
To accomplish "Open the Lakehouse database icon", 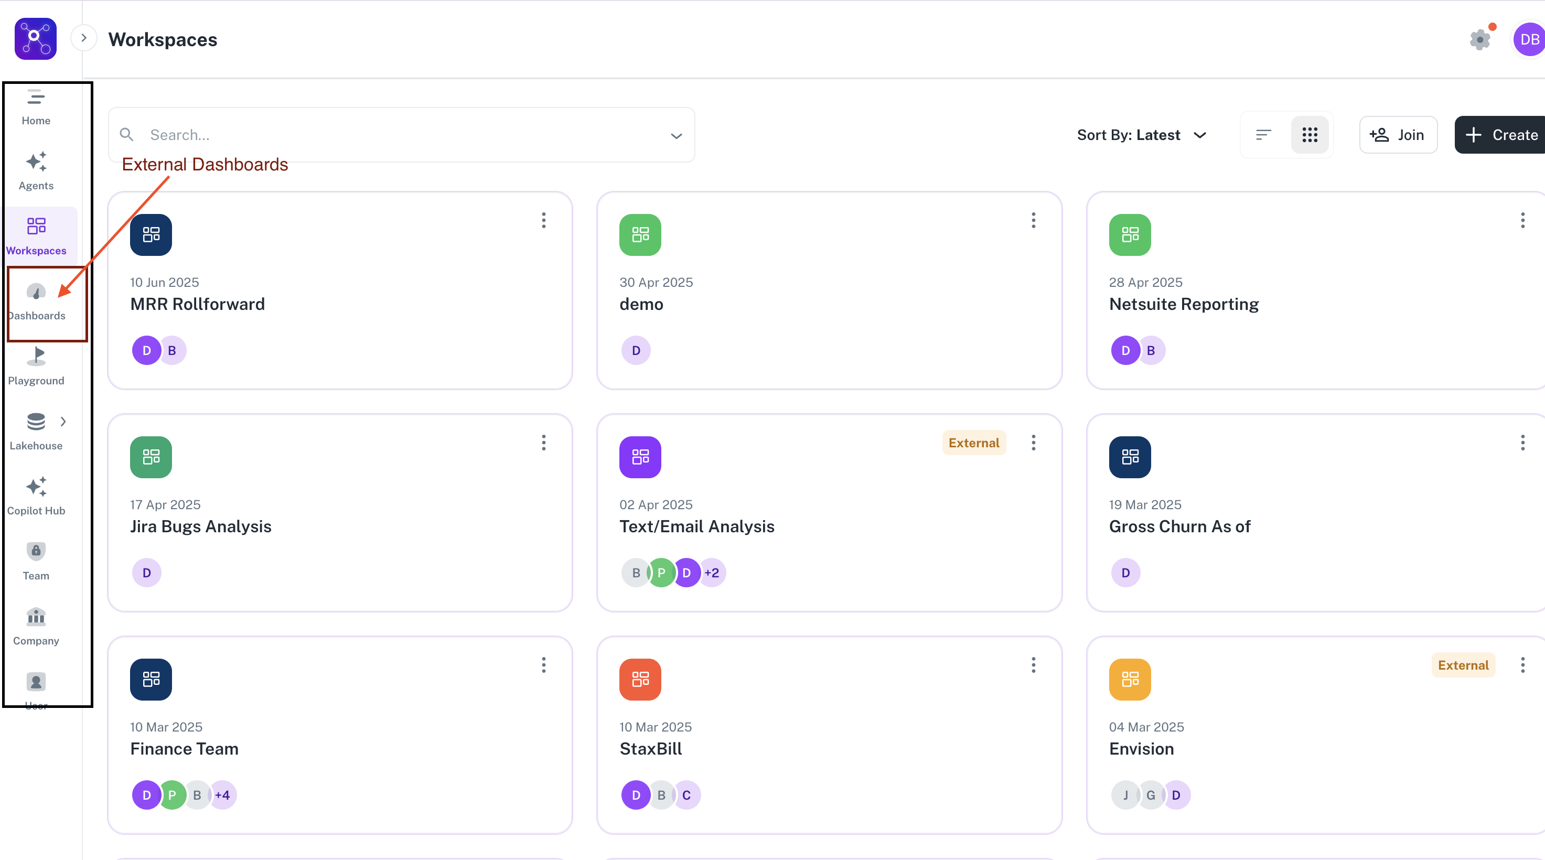I will click(36, 422).
